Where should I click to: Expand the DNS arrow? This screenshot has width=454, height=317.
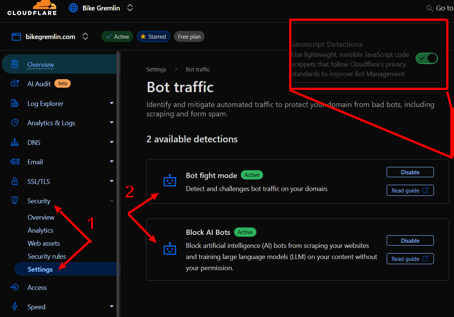pos(112,142)
